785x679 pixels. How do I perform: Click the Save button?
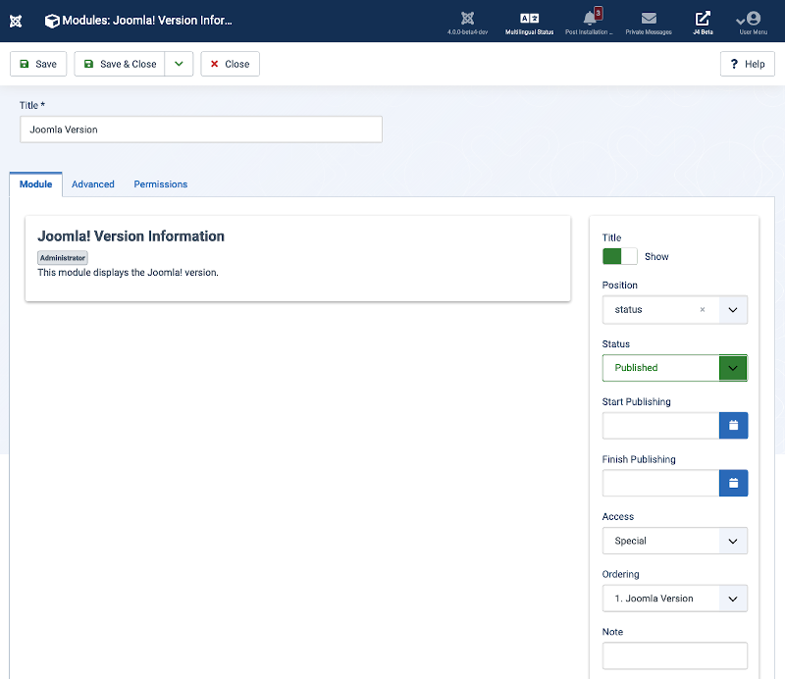coord(38,64)
